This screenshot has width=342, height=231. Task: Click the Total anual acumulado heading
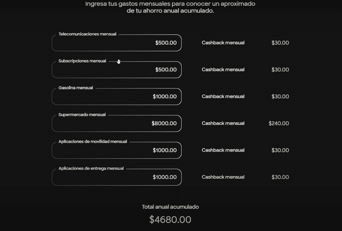click(170, 207)
